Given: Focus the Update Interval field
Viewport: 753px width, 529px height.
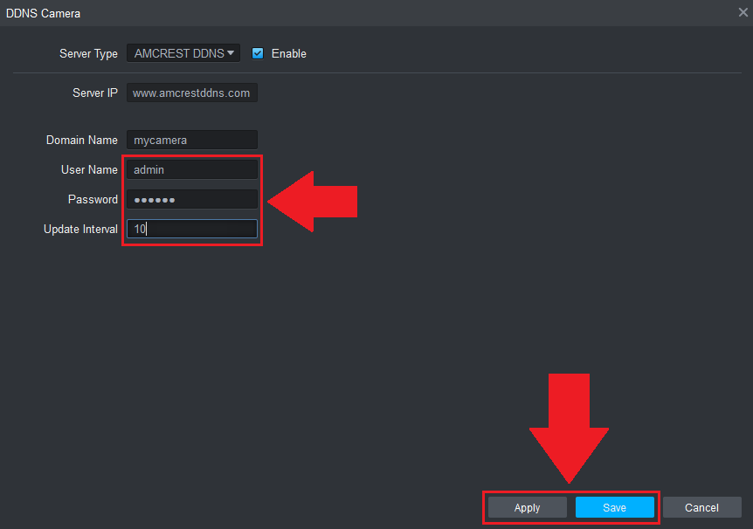Looking at the screenshot, I should [x=191, y=229].
